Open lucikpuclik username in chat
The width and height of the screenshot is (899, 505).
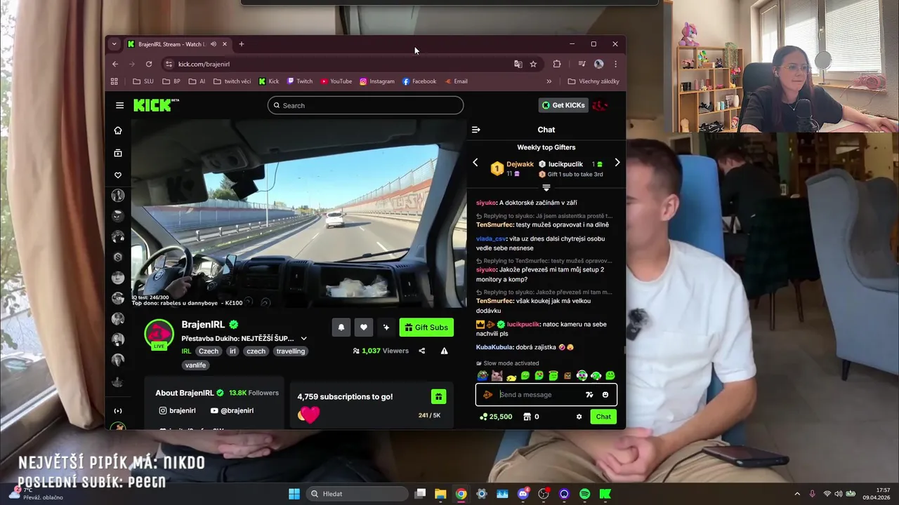[x=523, y=325]
